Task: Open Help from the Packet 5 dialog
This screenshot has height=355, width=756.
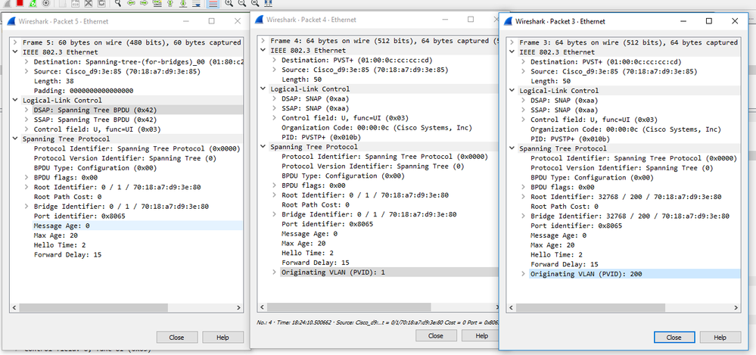Action: click(x=222, y=338)
